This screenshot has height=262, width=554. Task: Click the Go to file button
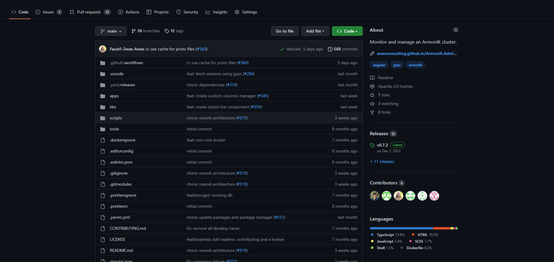285,31
